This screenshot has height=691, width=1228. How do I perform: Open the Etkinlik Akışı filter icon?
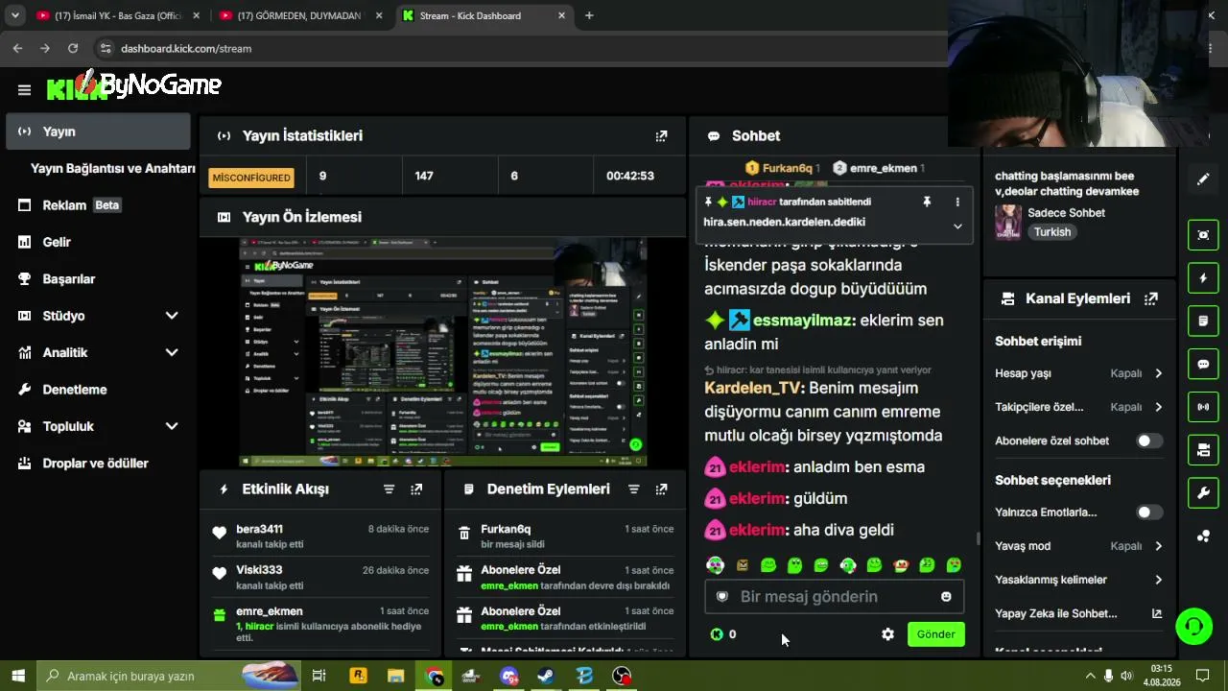coord(389,489)
